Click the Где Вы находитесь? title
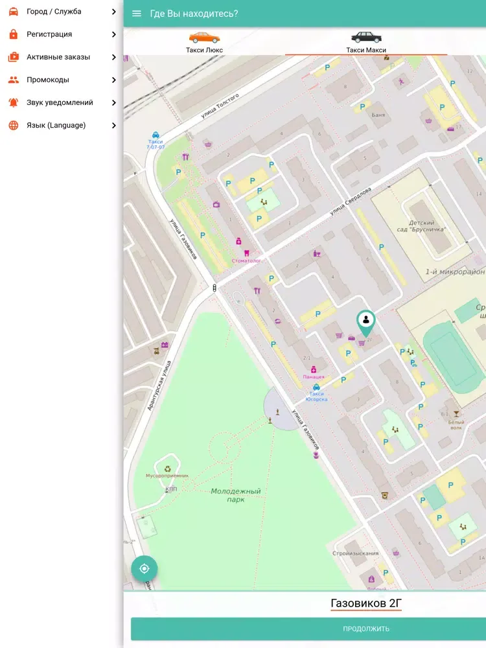The height and width of the screenshot is (648, 486). coord(194,14)
